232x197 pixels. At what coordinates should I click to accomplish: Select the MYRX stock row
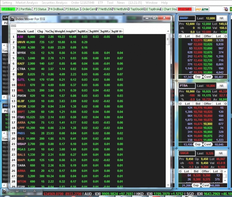coord(67,53)
